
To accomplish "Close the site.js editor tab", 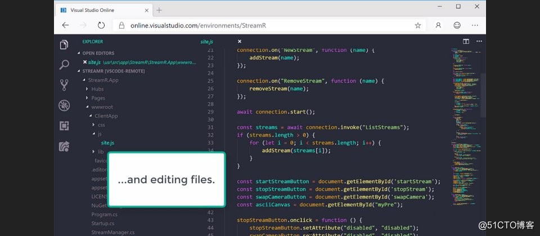I will (240, 41).
